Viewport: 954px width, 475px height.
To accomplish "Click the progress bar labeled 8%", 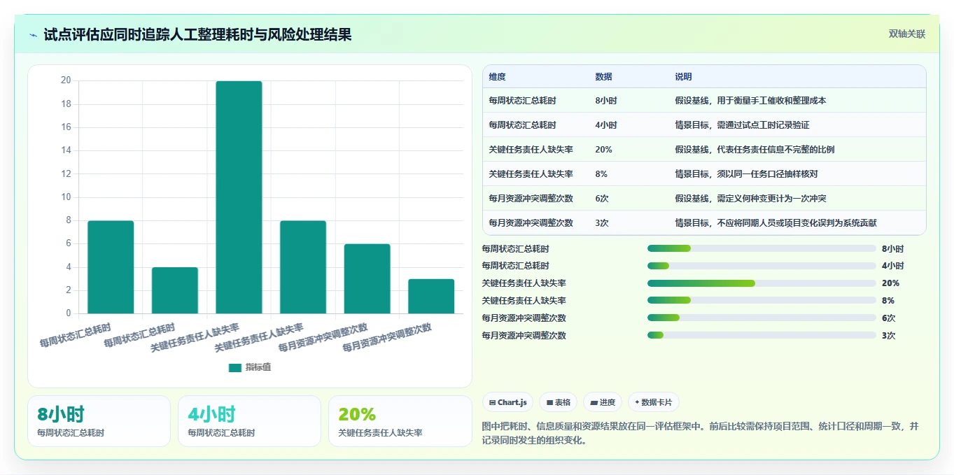I will point(762,301).
